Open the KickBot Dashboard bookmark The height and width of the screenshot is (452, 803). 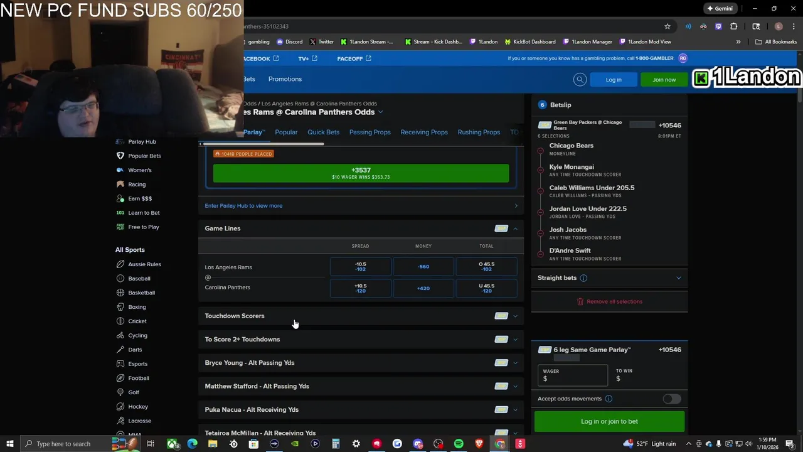point(529,42)
